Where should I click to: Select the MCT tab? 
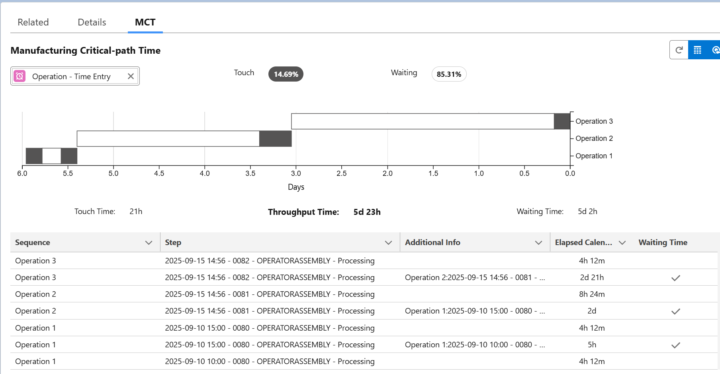tap(145, 22)
